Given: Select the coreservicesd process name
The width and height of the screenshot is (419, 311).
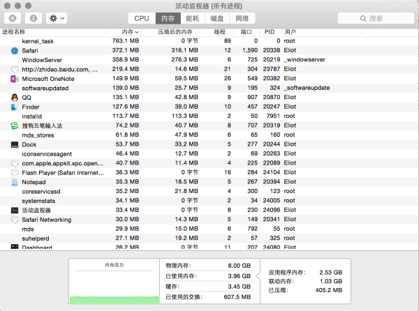Looking at the screenshot, I should point(41,192).
